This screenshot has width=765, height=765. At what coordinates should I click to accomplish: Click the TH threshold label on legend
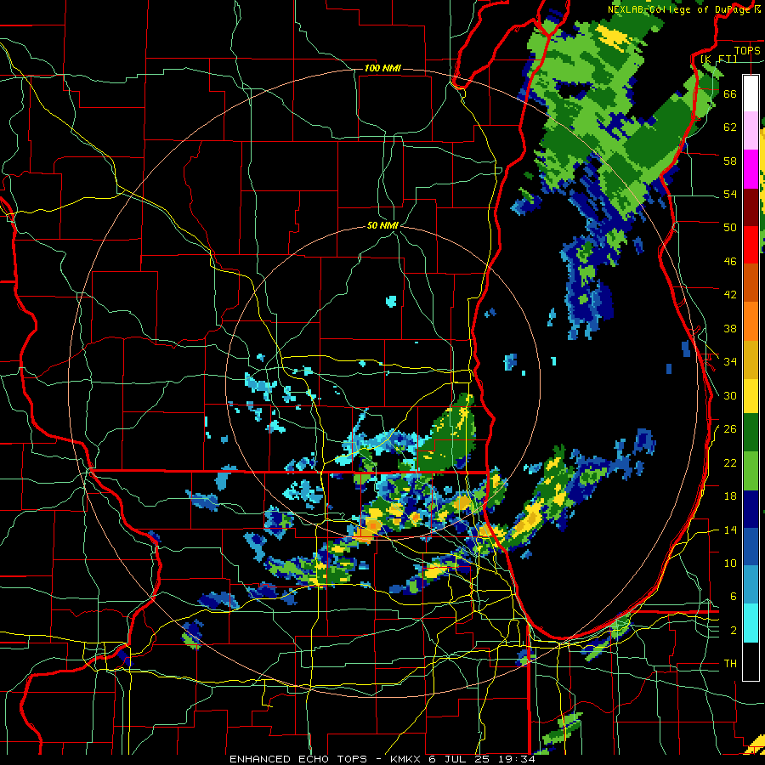[730, 664]
